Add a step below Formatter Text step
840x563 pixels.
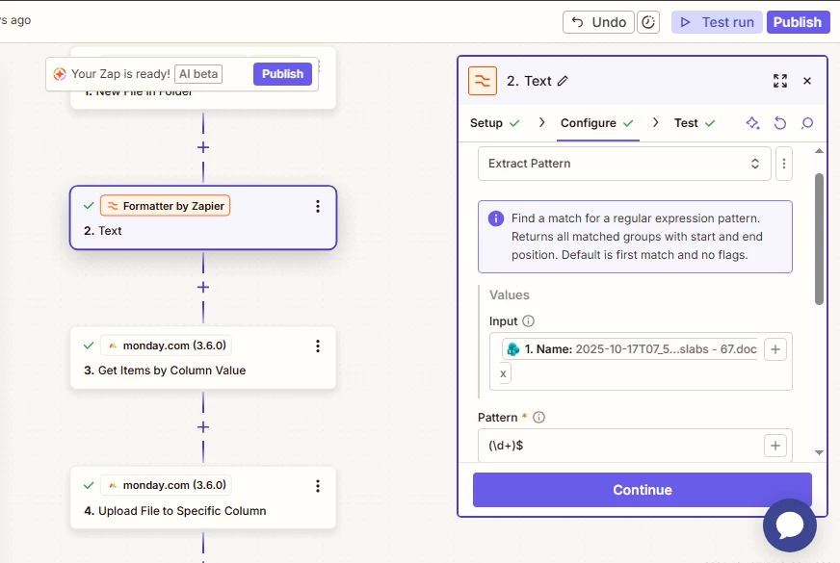click(x=203, y=288)
